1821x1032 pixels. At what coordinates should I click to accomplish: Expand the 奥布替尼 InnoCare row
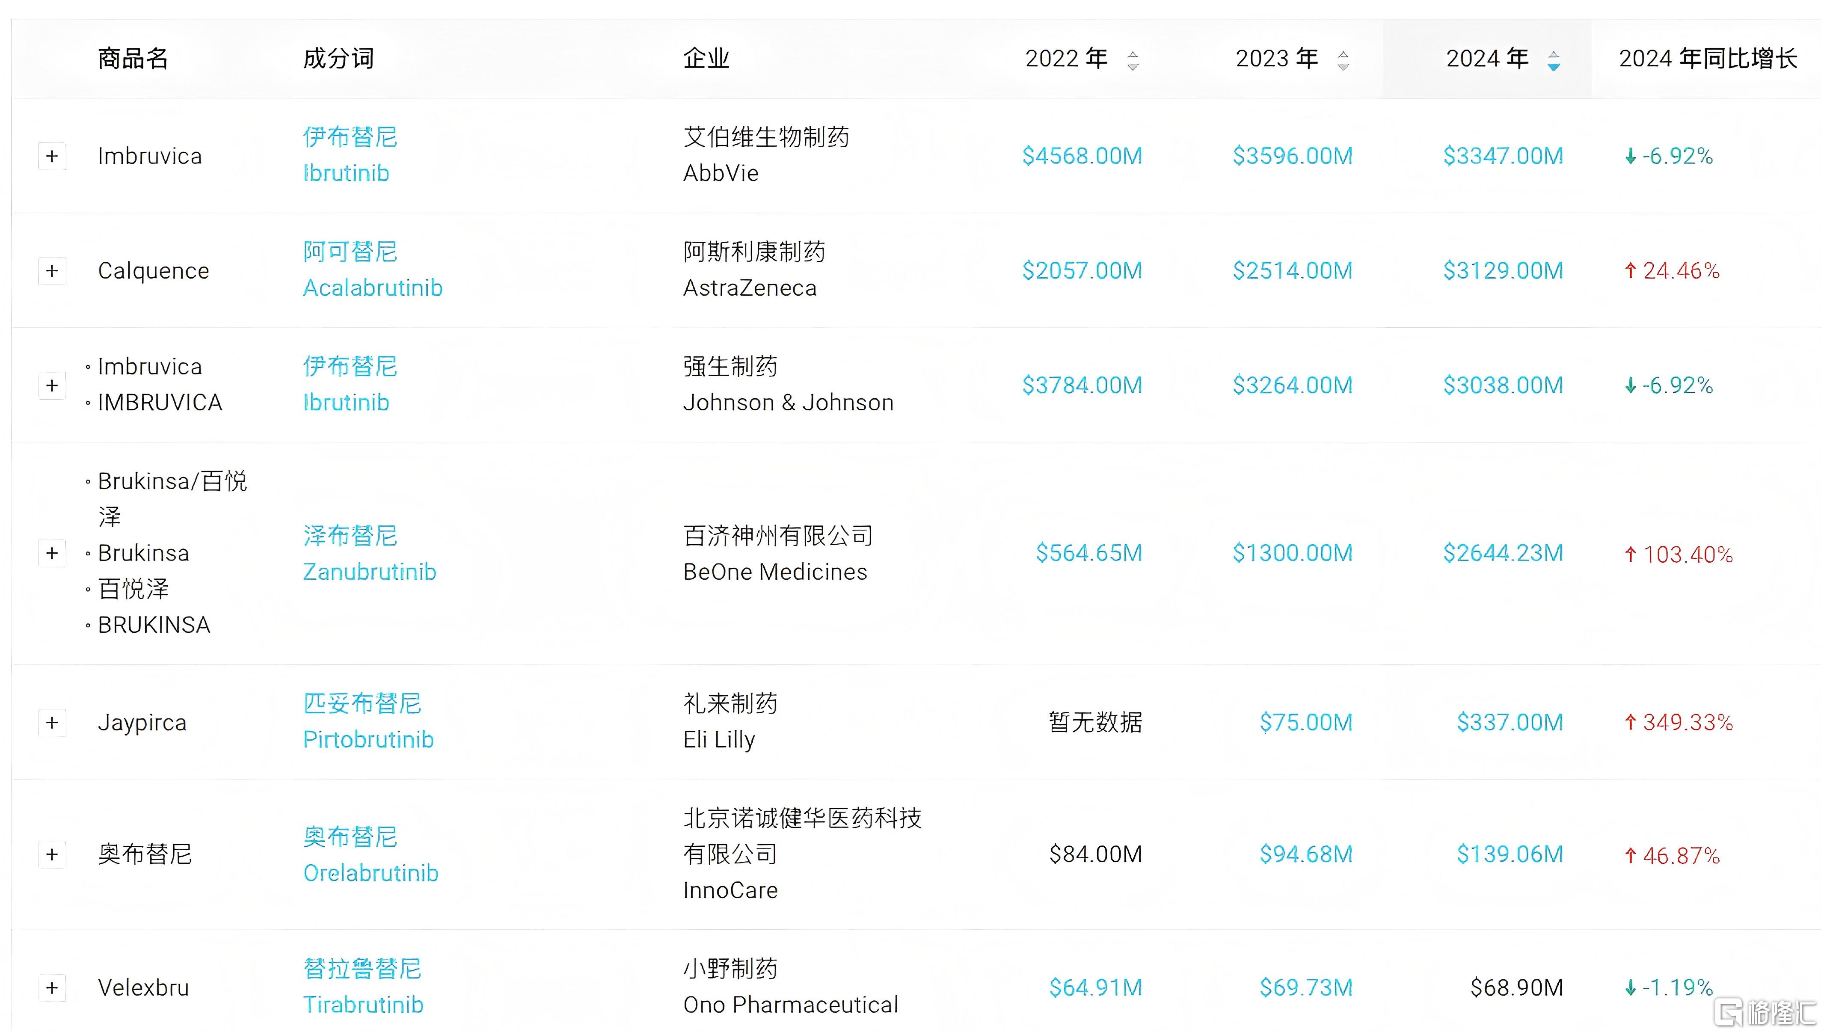point(52,854)
